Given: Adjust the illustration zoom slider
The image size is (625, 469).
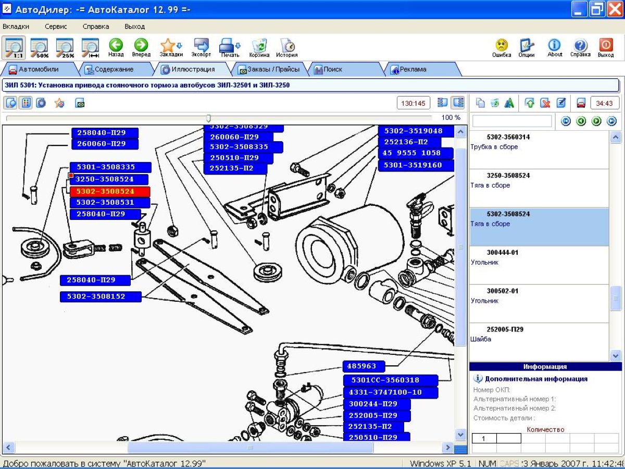Looking at the screenshot, I should pos(208,118).
